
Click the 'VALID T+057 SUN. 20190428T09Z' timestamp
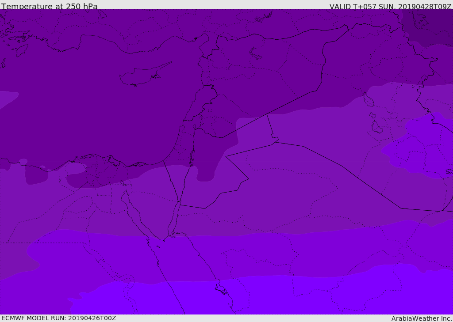pos(390,7)
